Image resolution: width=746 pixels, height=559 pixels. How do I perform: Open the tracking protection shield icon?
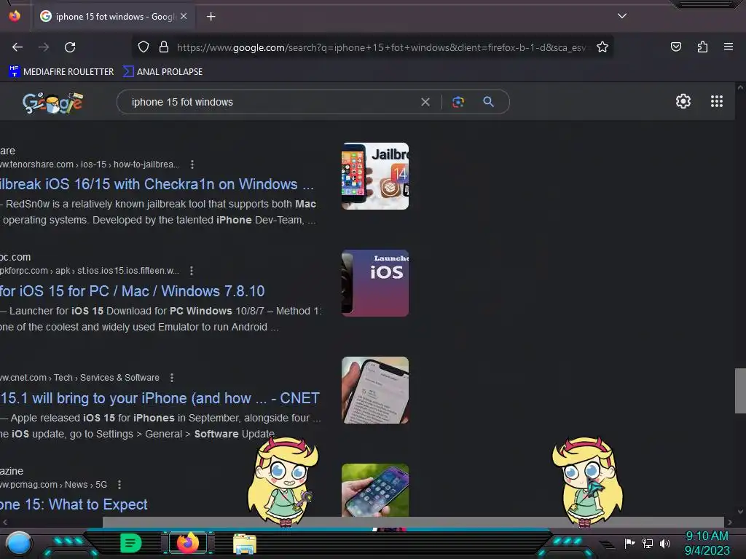point(144,47)
